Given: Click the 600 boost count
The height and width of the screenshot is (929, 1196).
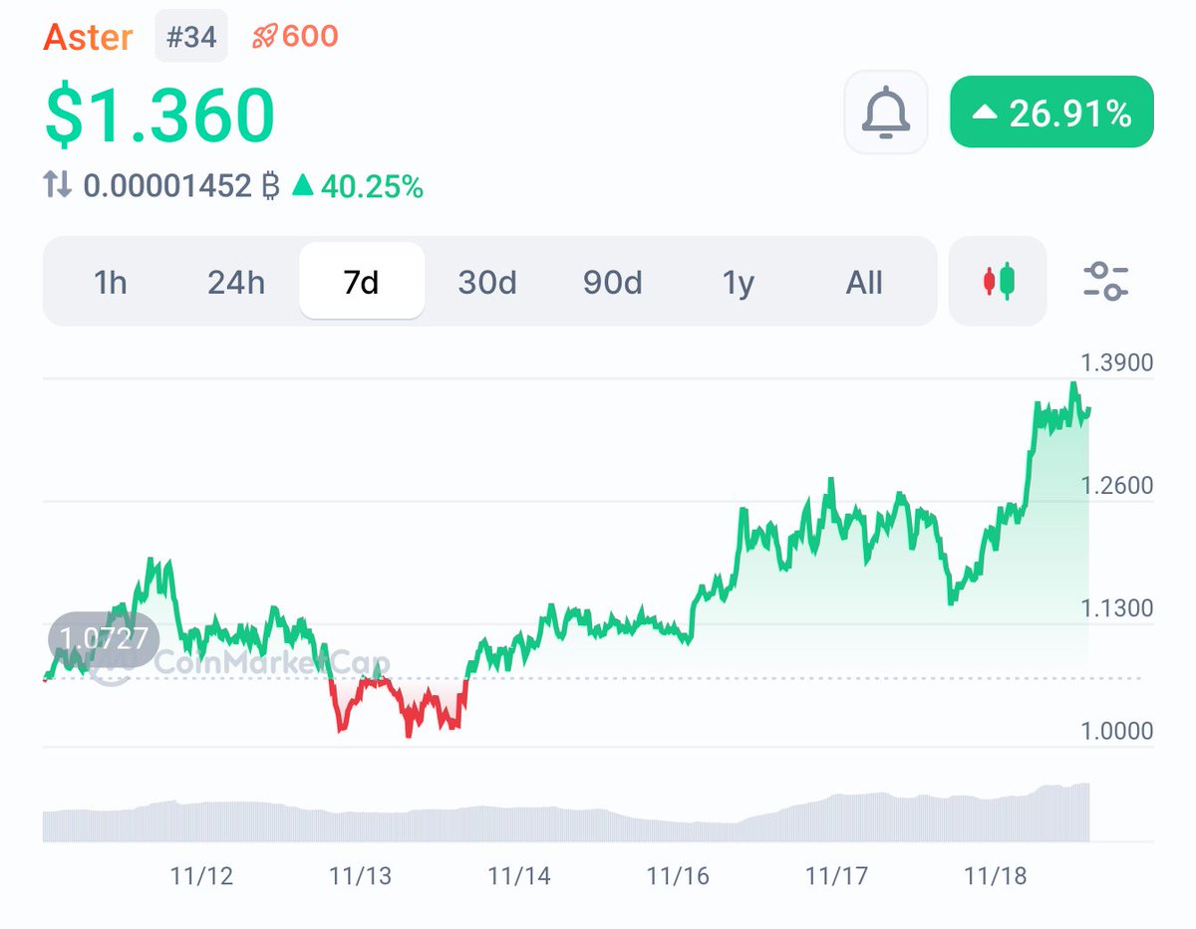Looking at the screenshot, I should [x=310, y=37].
